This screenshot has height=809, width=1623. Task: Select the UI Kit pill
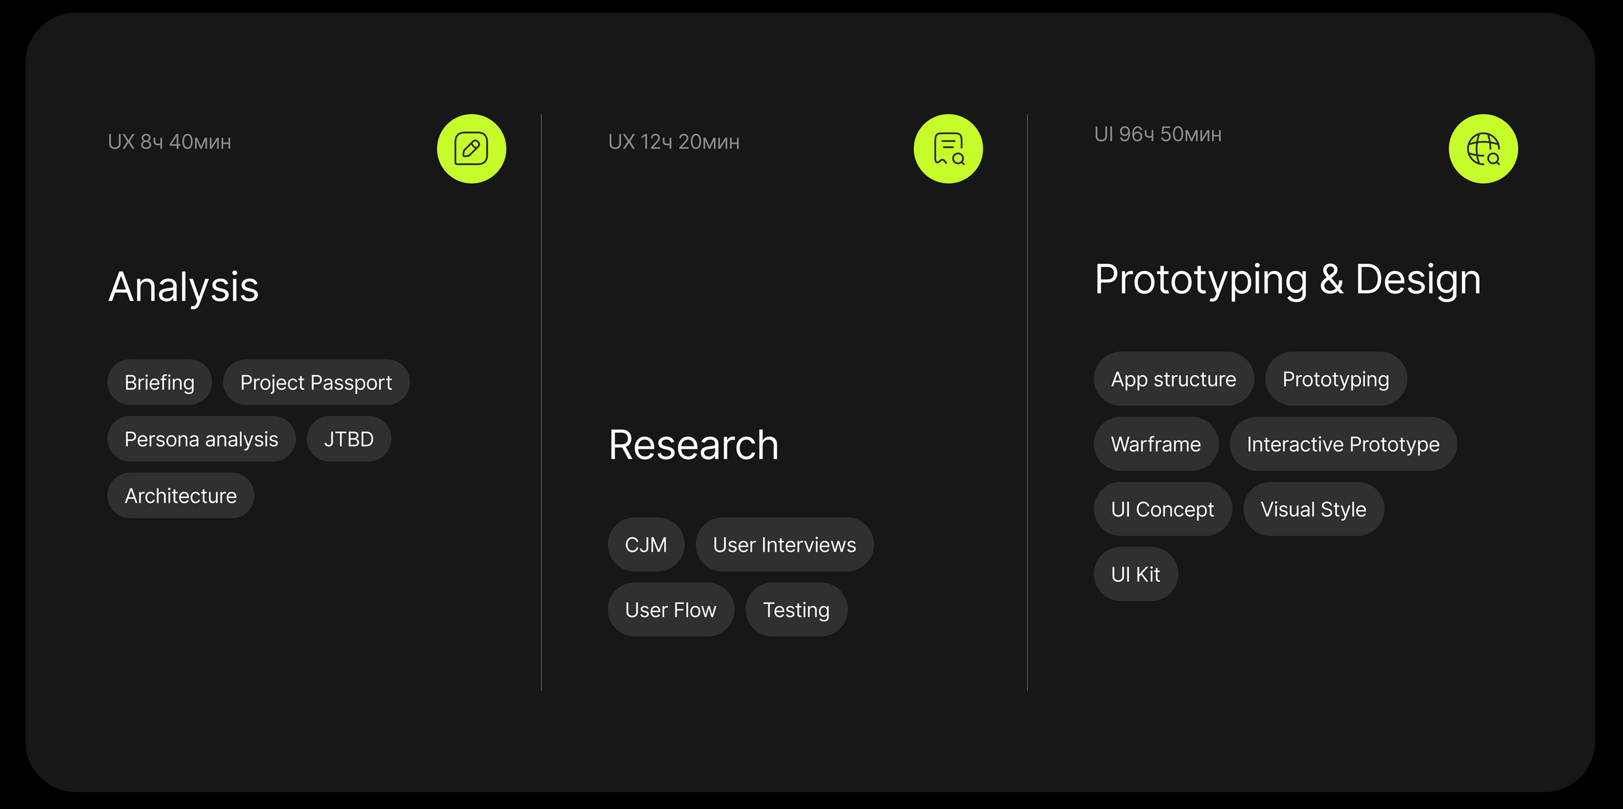point(1136,574)
